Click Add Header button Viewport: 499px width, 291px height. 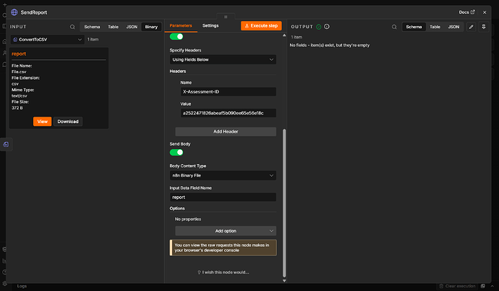click(226, 132)
